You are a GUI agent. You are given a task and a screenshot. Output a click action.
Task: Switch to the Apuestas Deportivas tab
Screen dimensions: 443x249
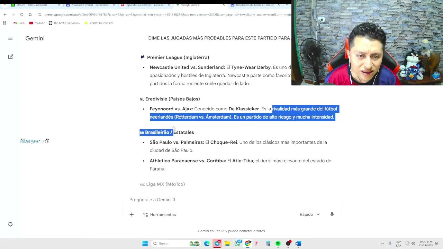tap(145, 5)
